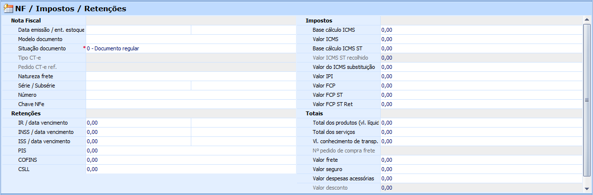Click the Valor FCP ST field
This screenshot has width=593, height=195.
481,95
